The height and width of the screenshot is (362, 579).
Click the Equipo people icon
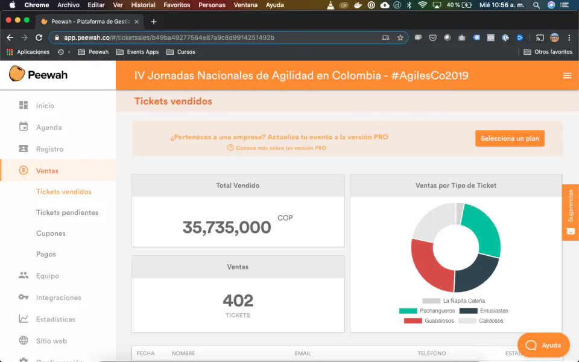24,275
